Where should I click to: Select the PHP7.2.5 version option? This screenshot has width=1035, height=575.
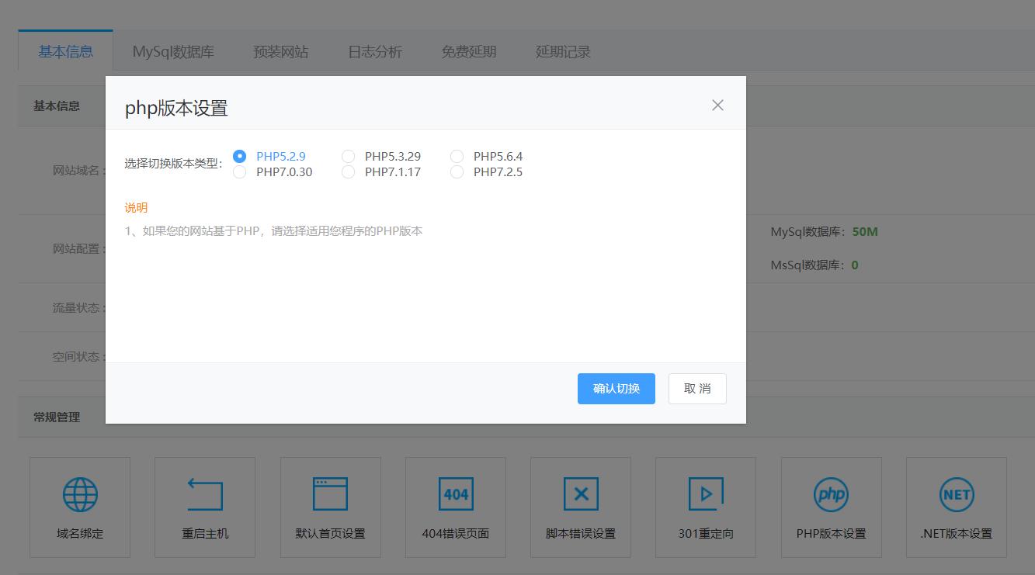(x=457, y=172)
